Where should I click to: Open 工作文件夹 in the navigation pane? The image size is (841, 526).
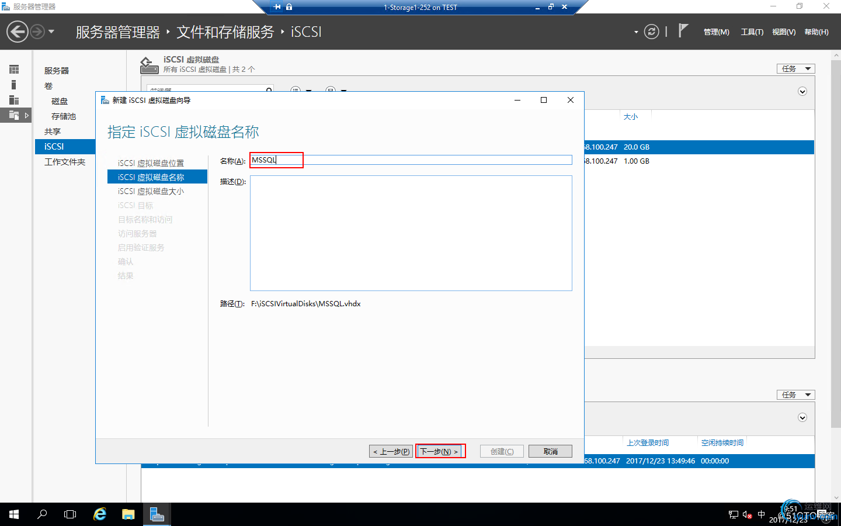pyautogui.click(x=65, y=162)
